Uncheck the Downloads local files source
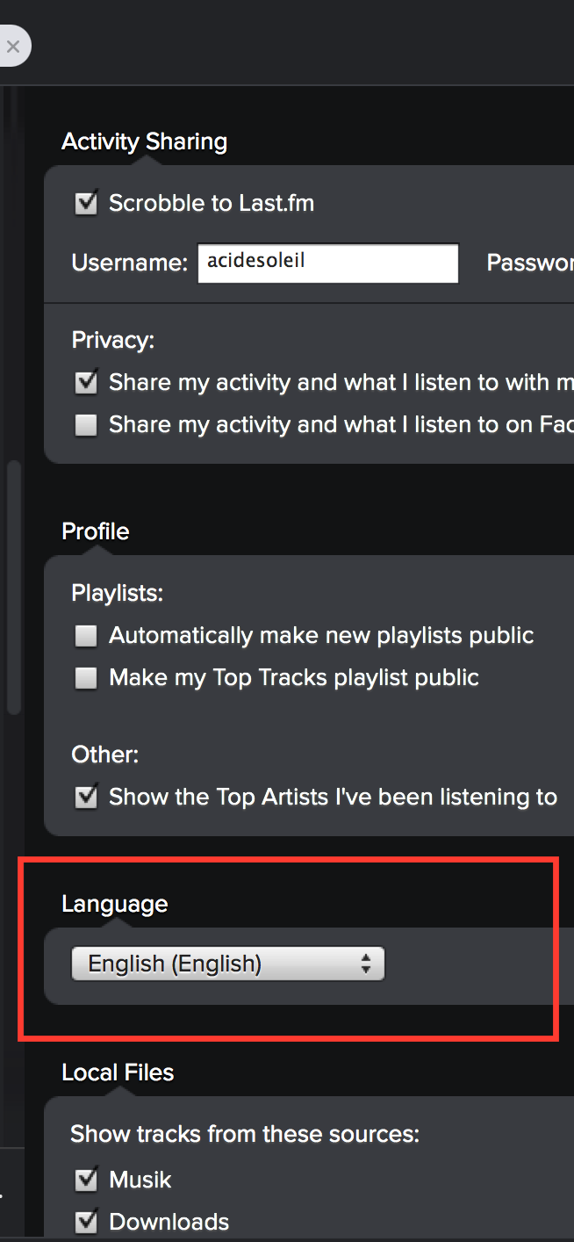This screenshot has height=1242, width=574. point(86,1222)
